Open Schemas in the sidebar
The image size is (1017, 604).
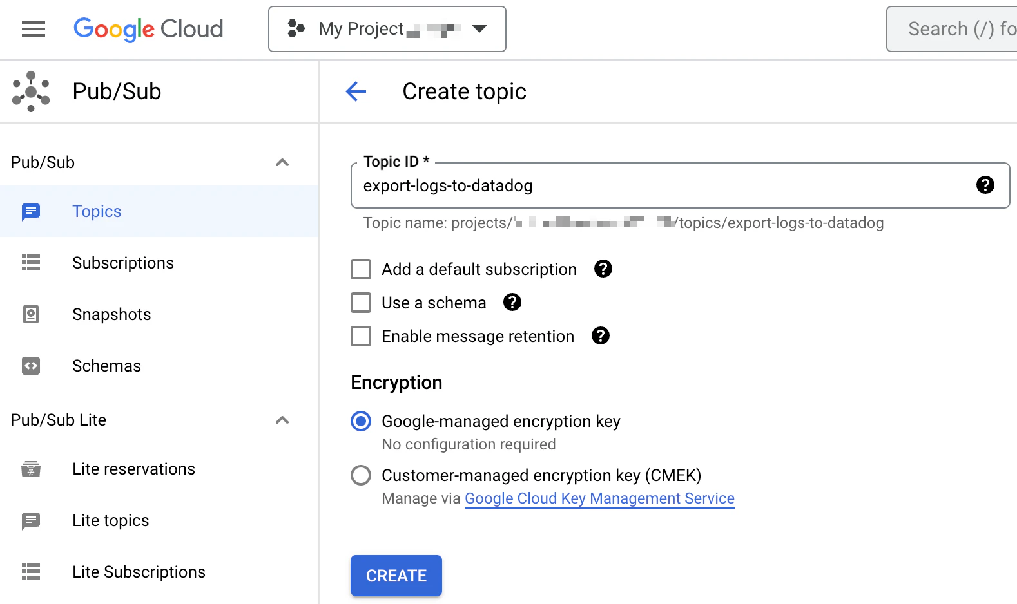coord(159,366)
